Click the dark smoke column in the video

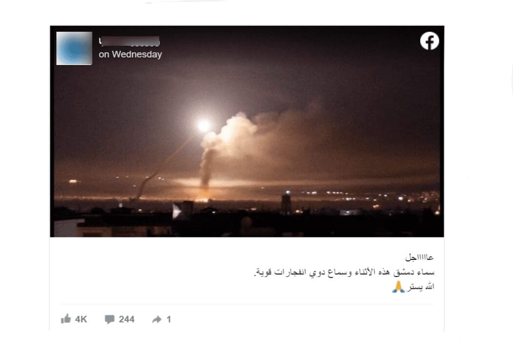207,169
